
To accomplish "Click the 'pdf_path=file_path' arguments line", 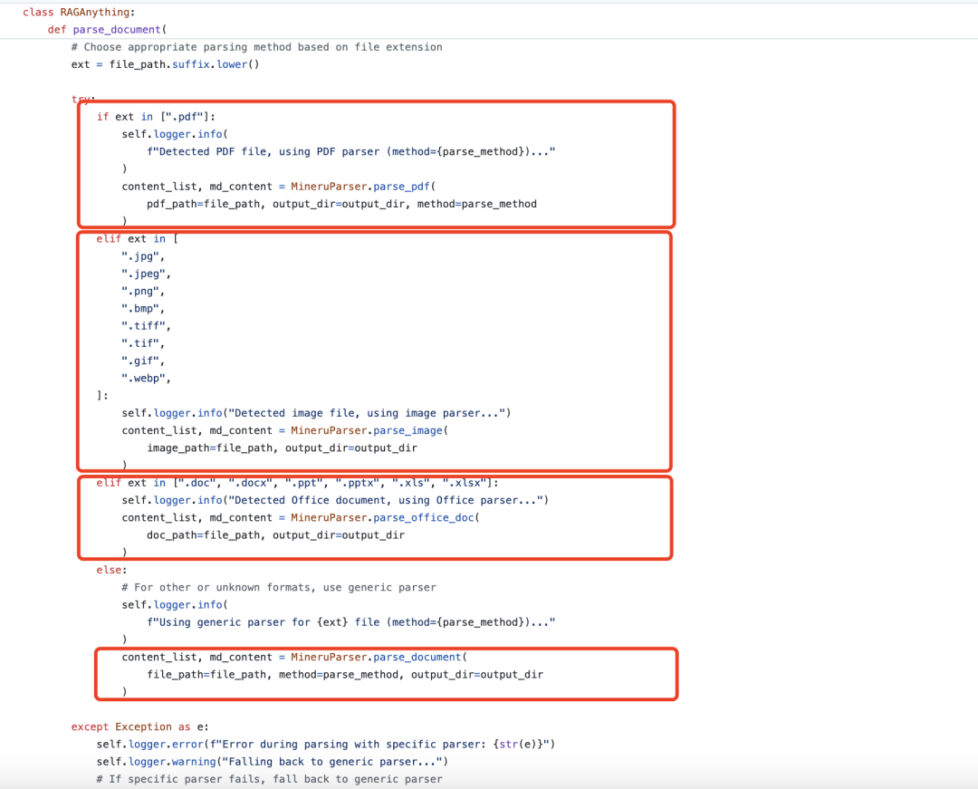I will [341, 204].
